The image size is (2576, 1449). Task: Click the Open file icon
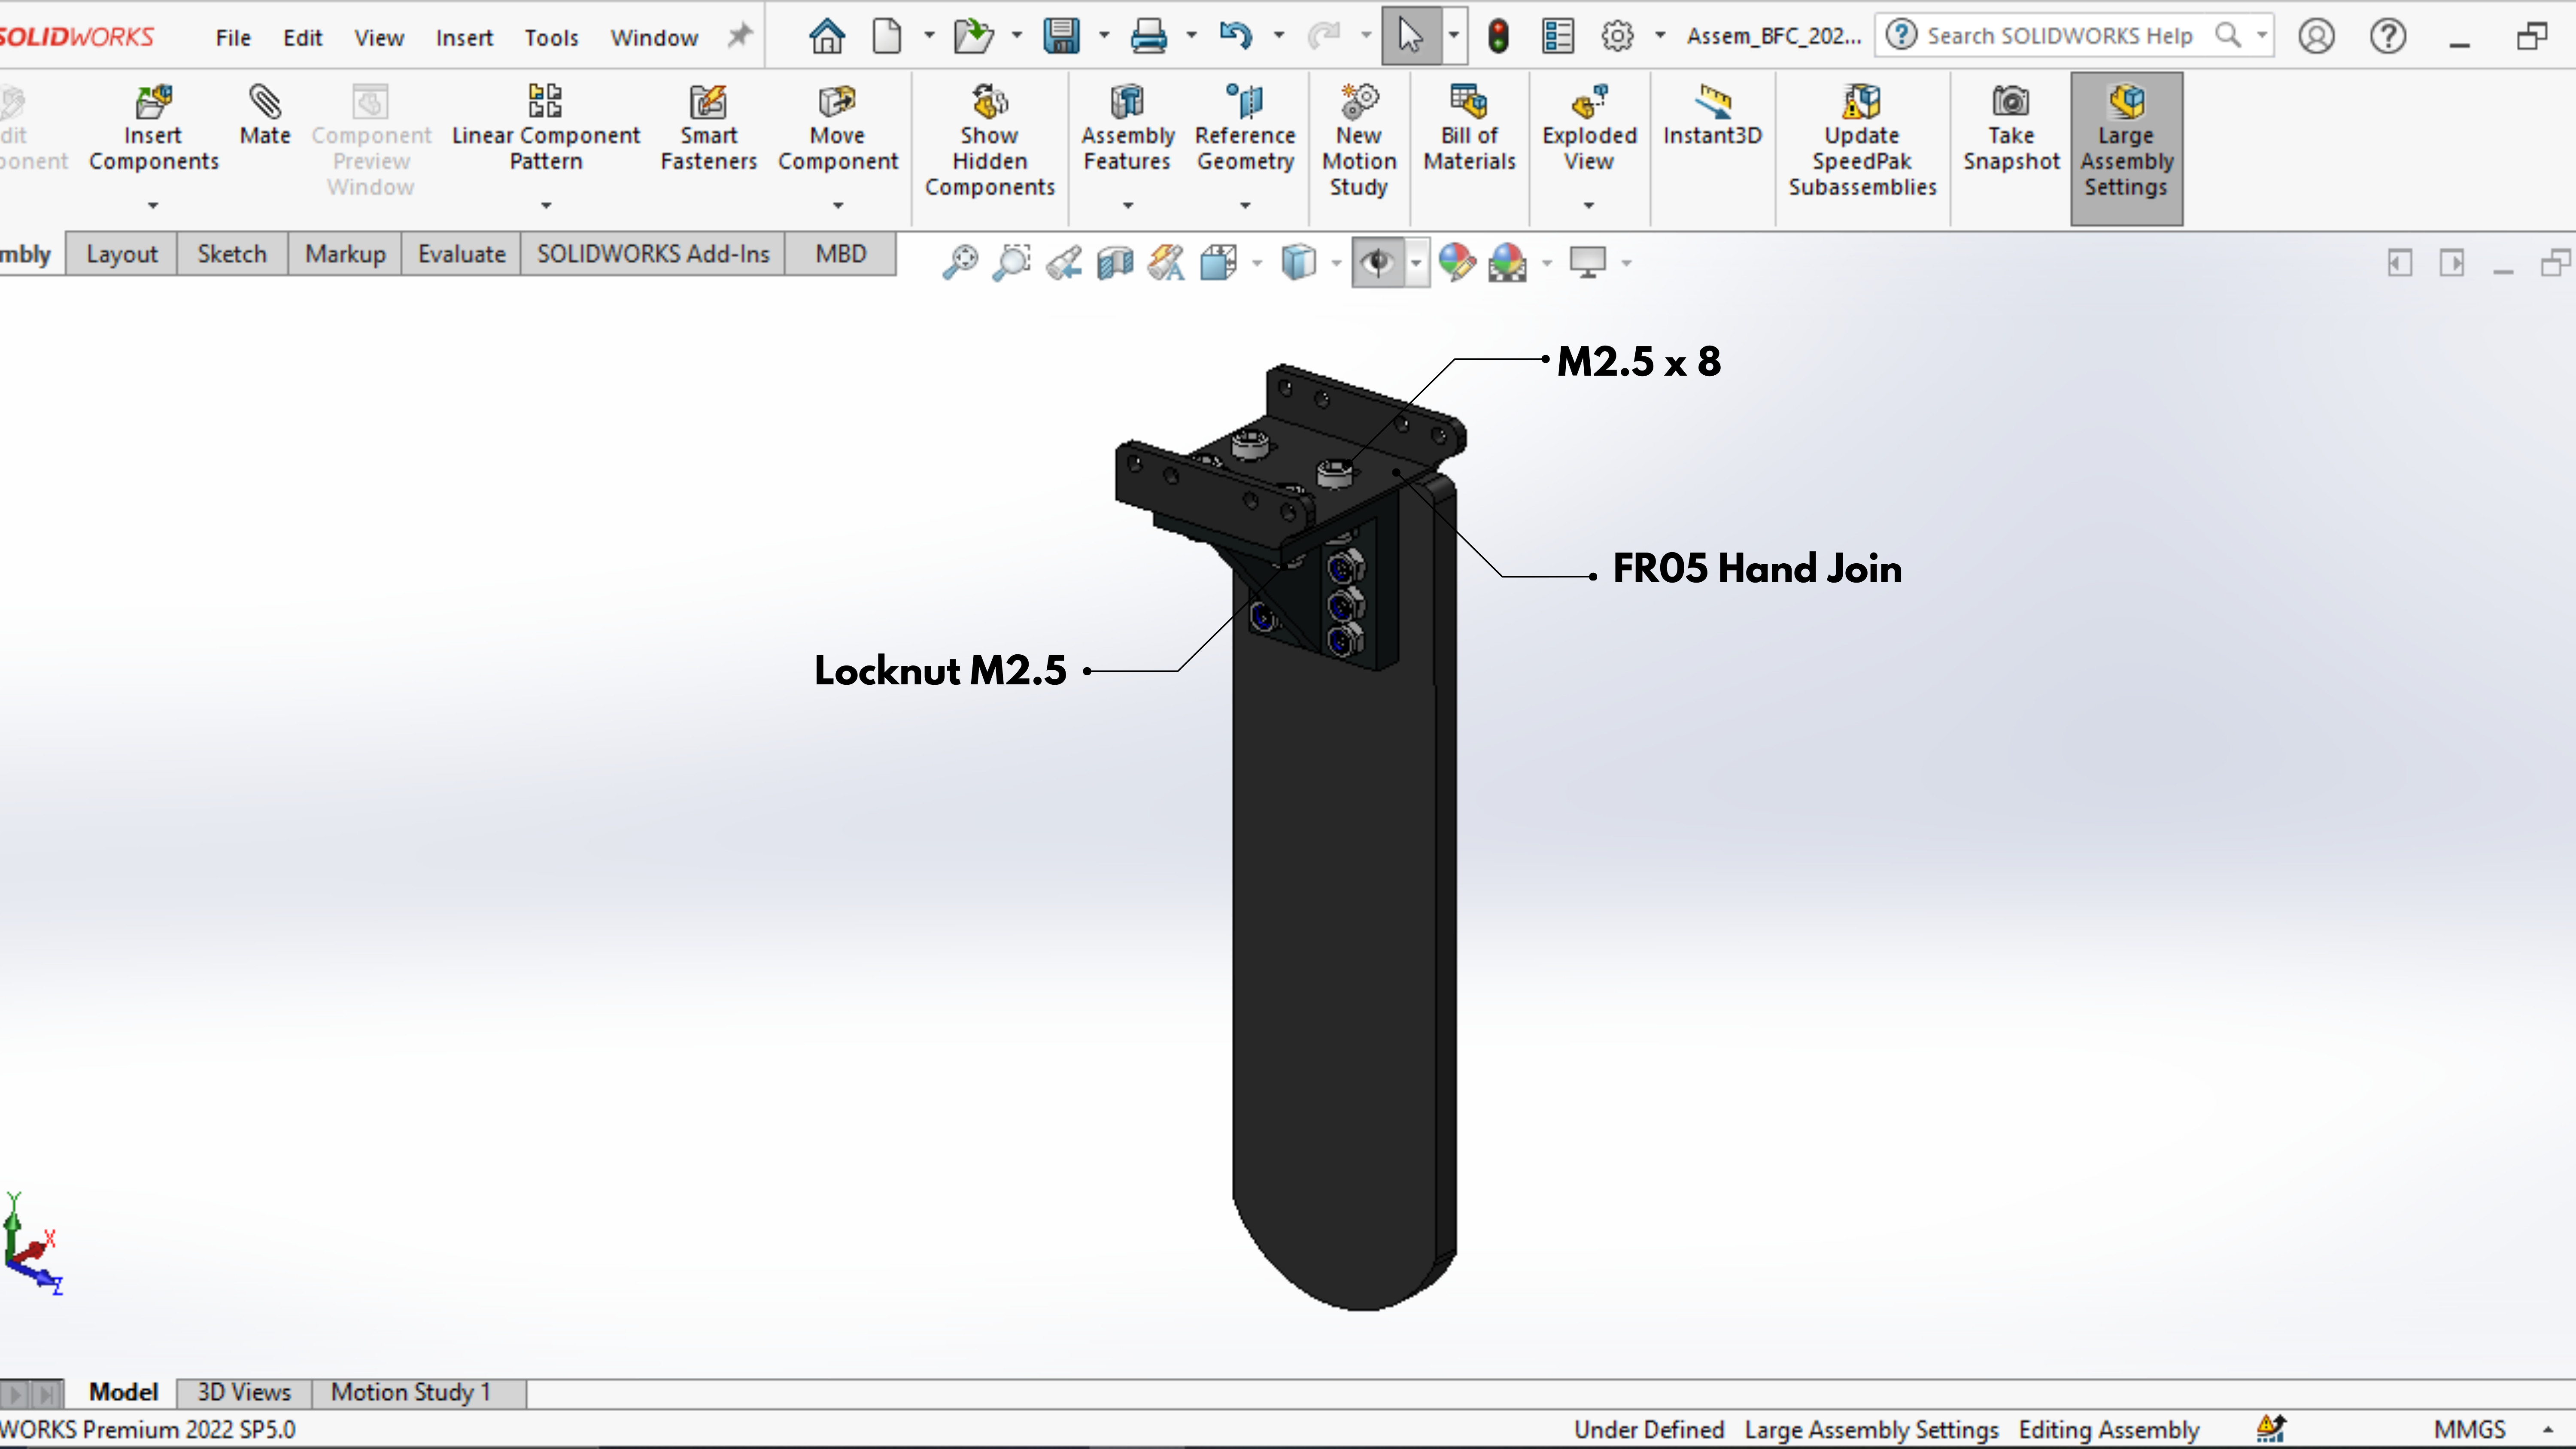click(973, 36)
